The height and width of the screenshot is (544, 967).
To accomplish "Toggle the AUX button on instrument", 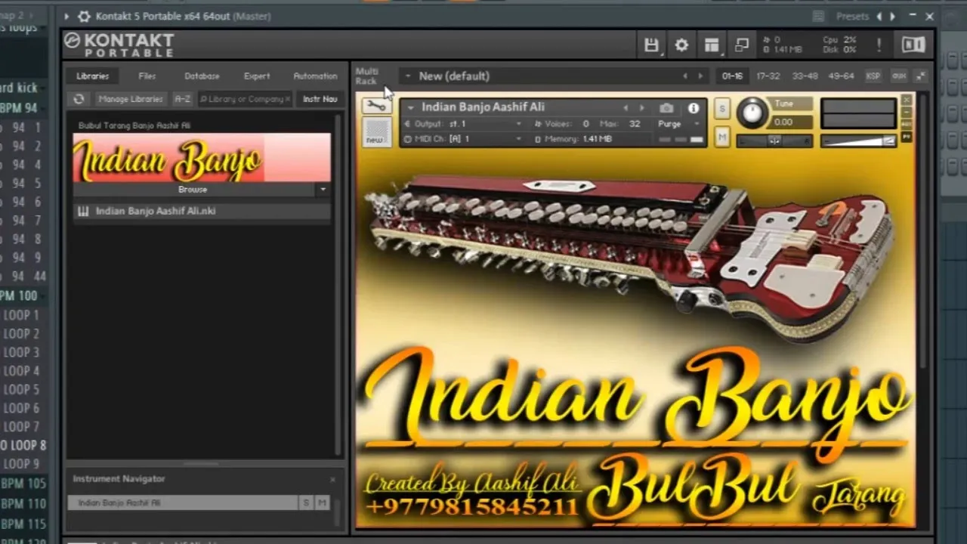I will point(907,125).
